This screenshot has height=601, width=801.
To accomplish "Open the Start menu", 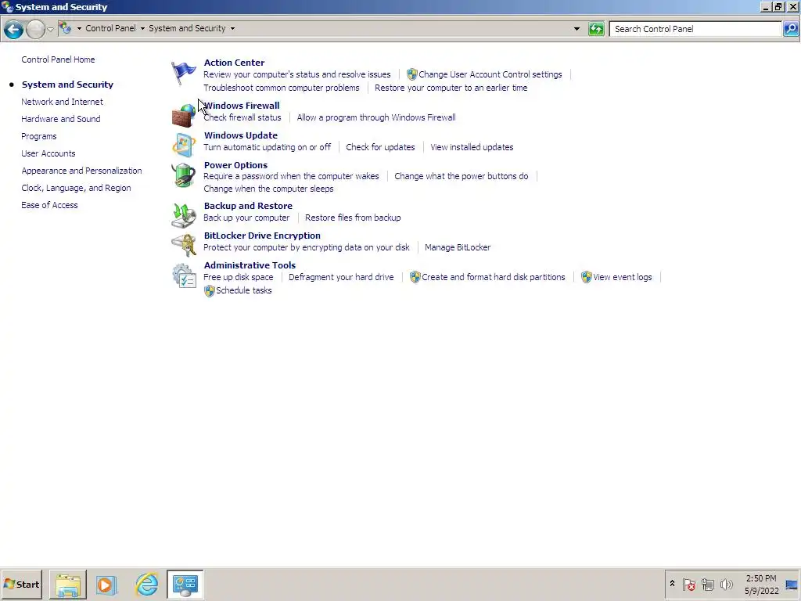I will 21,584.
